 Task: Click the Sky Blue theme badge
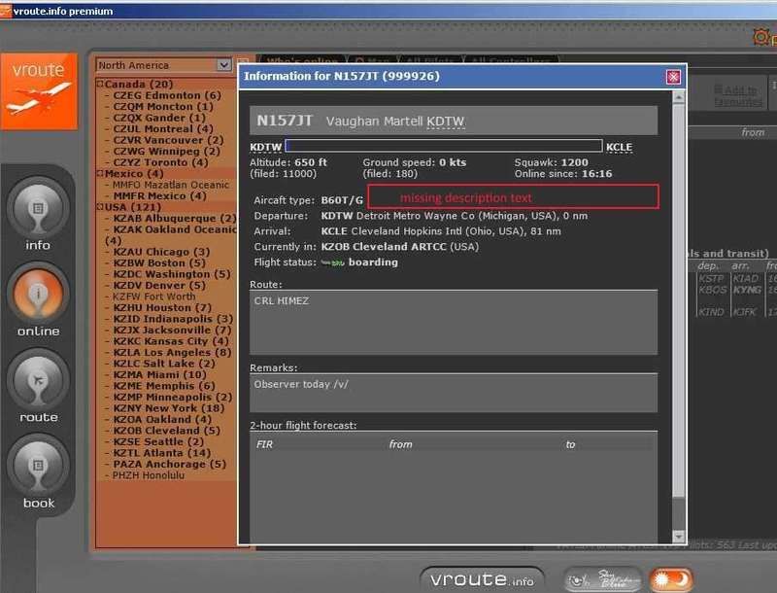click(x=602, y=578)
